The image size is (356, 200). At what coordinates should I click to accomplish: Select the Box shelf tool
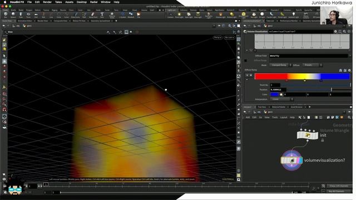click(x=6, y=15)
